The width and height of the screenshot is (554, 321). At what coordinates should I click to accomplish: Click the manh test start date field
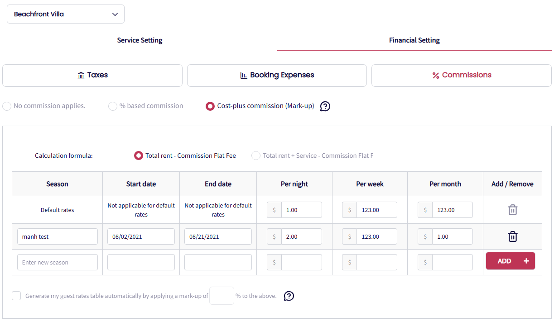[x=141, y=236]
